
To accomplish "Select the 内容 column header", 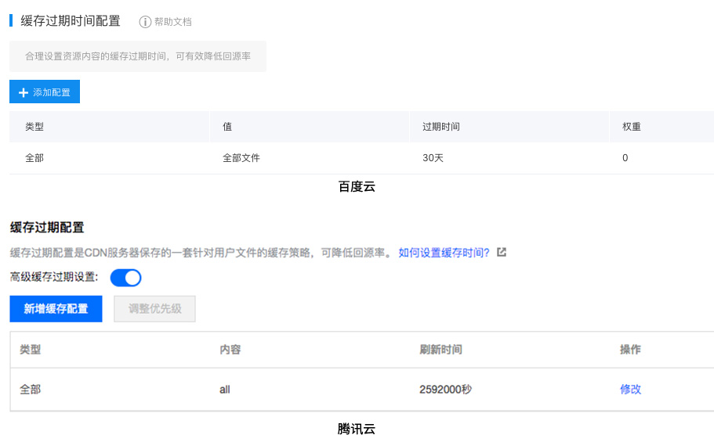I will point(230,350).
